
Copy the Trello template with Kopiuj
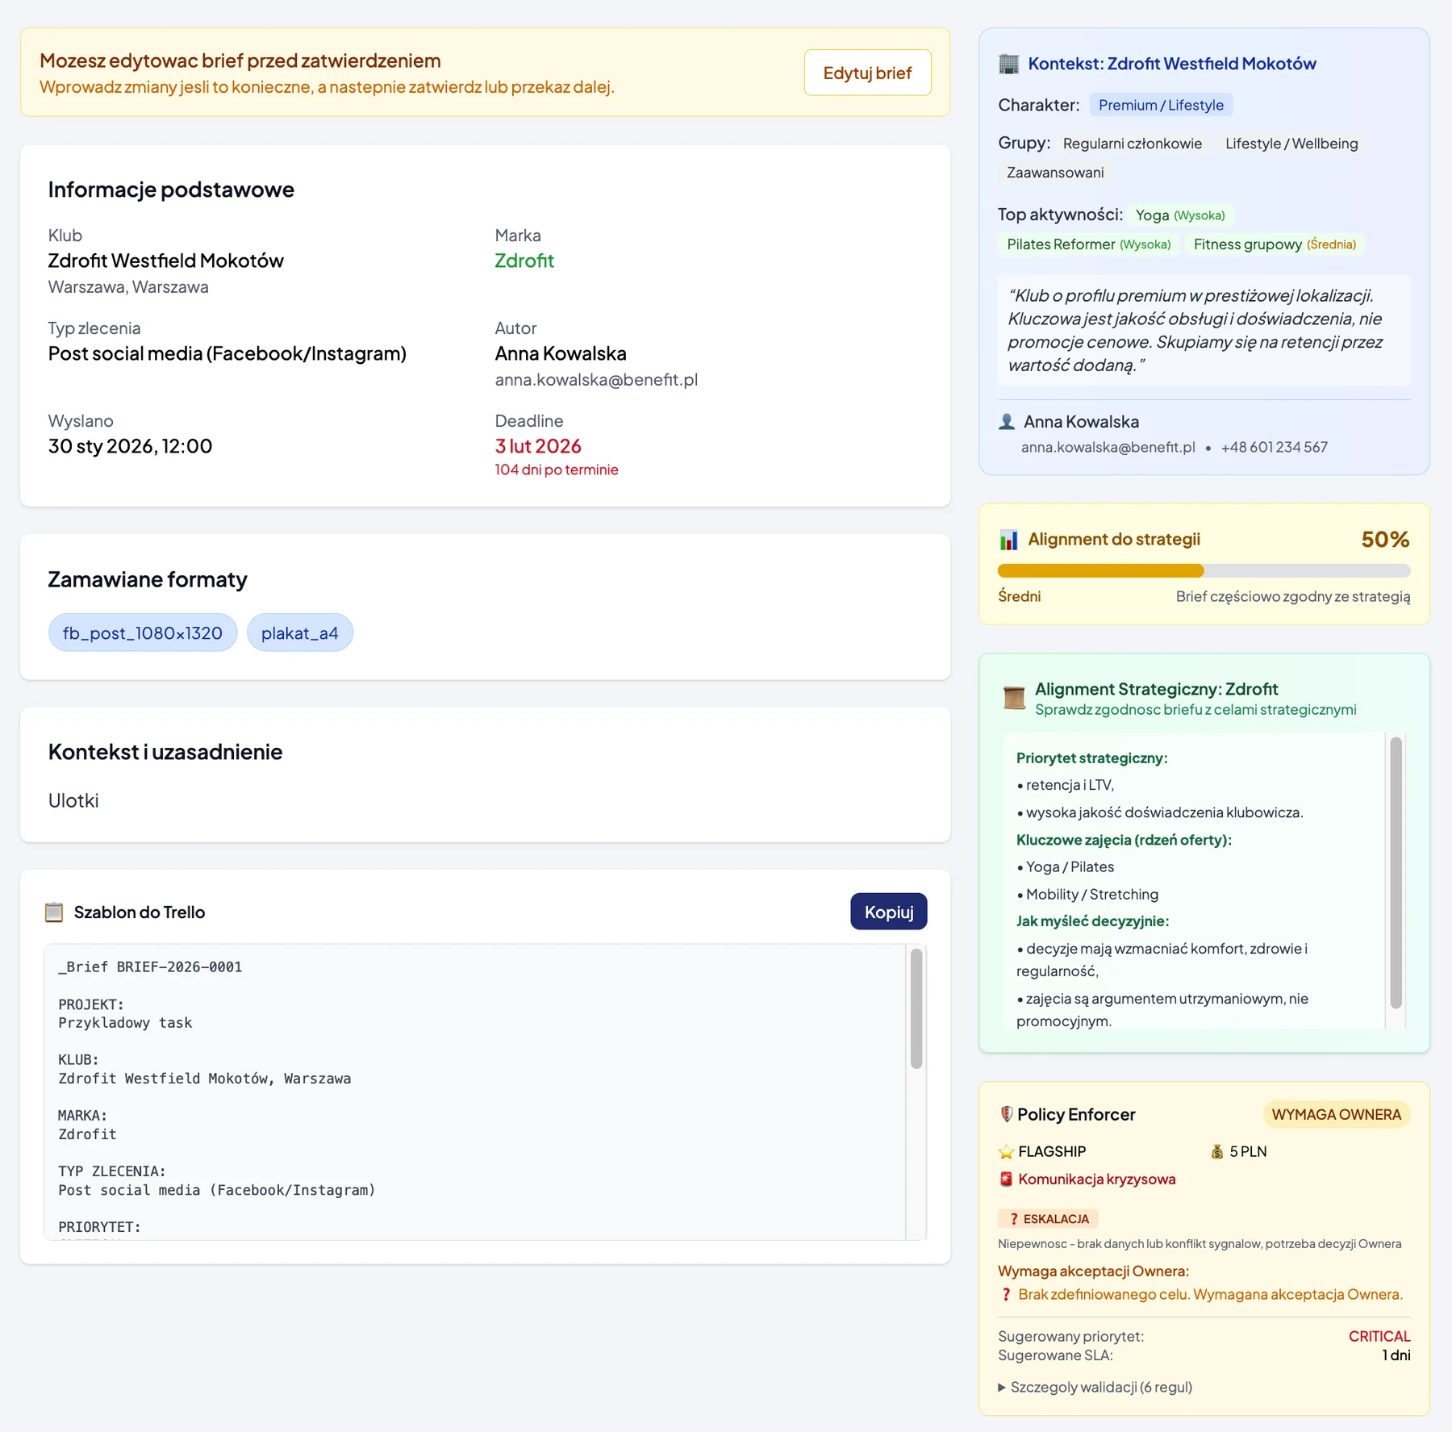point(888,912)
